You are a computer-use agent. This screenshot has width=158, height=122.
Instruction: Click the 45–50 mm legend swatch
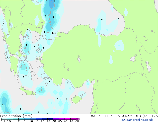[73, 119]
